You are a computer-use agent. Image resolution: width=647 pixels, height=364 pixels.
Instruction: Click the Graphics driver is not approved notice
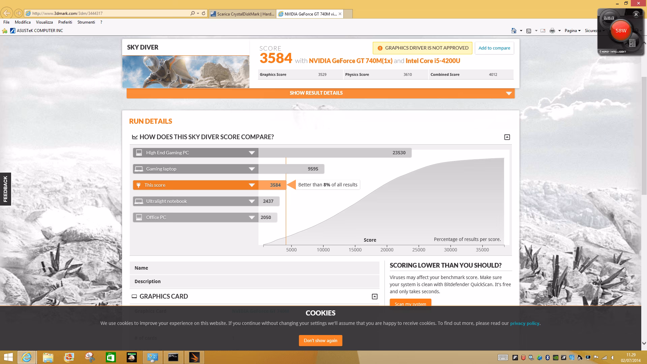click(x=423, y=48)
